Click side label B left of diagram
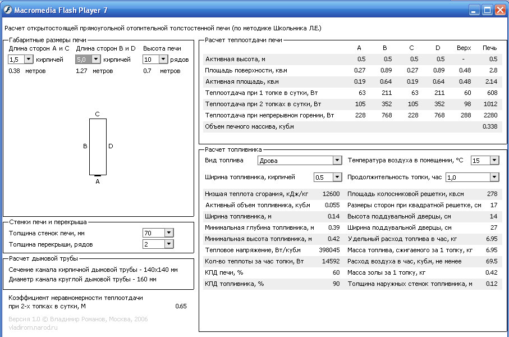The width and height of the screenshot is (509, 337). click(x=85, y=146)
